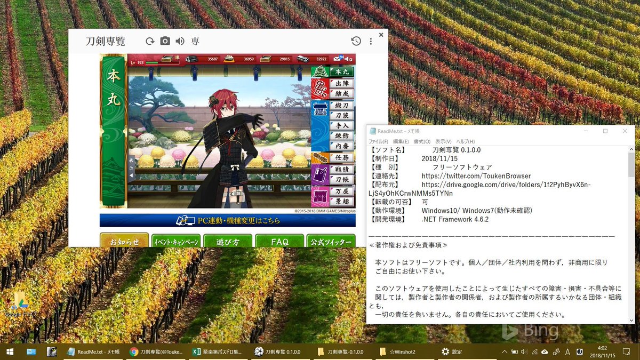Click the taskbar volume speaker icon
Screen dimensions: 640x360
pyautogui.click(x=524, y=351)
